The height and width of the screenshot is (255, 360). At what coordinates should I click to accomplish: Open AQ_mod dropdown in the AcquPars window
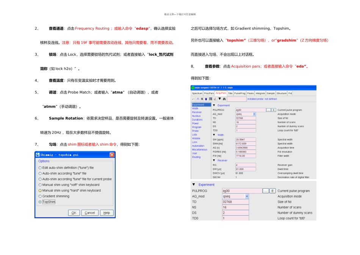click(254, 114)
